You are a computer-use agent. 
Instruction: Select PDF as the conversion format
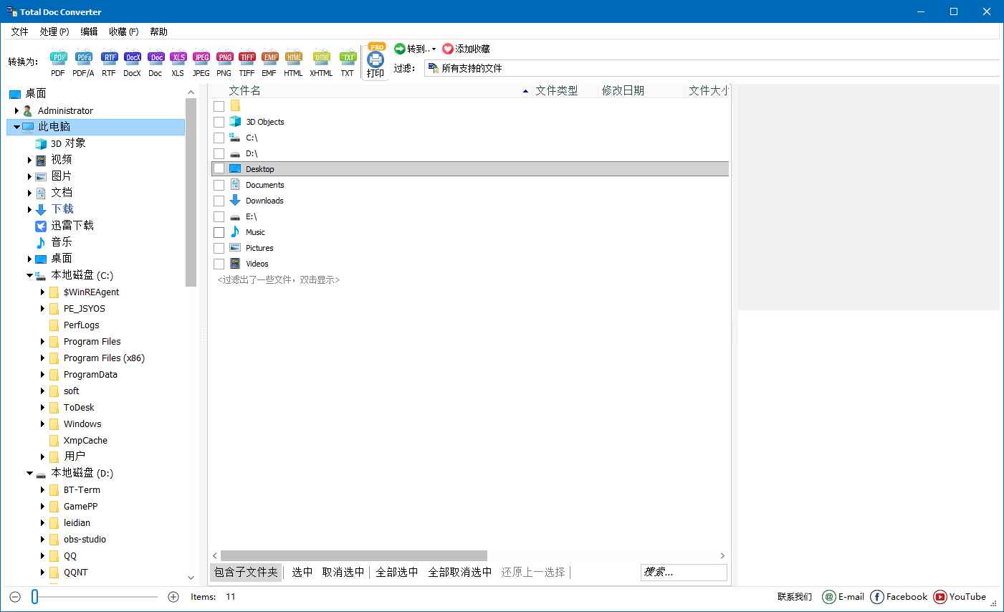tap(58, 61)
